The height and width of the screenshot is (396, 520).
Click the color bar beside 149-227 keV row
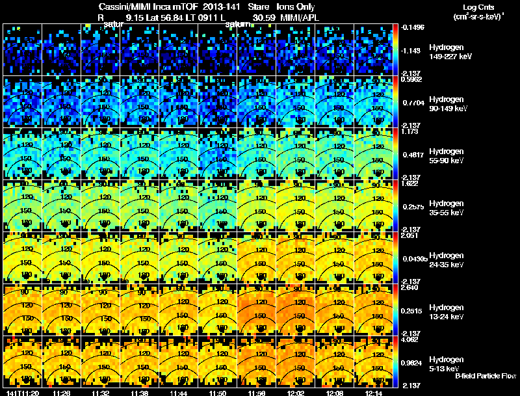pos(395,49)
